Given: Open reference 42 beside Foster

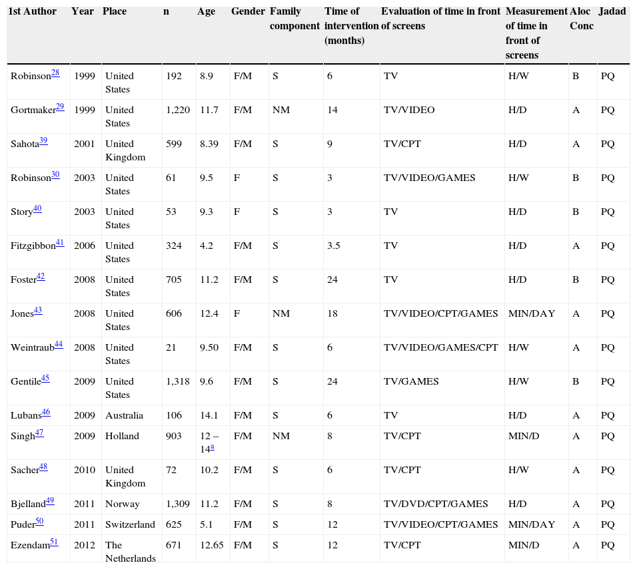Looking at the screenshot, I should [41, 277].
